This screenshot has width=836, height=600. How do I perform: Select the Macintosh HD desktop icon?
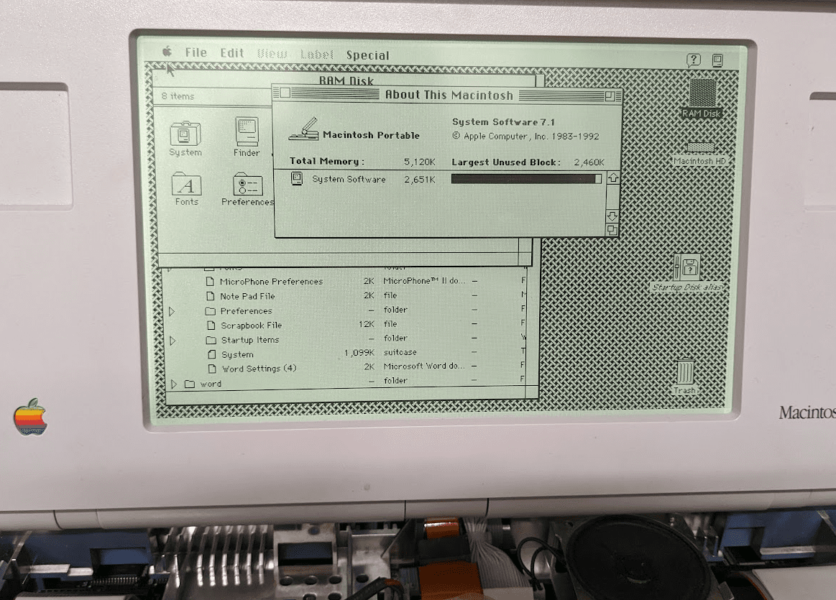click(x=700, y=147)
